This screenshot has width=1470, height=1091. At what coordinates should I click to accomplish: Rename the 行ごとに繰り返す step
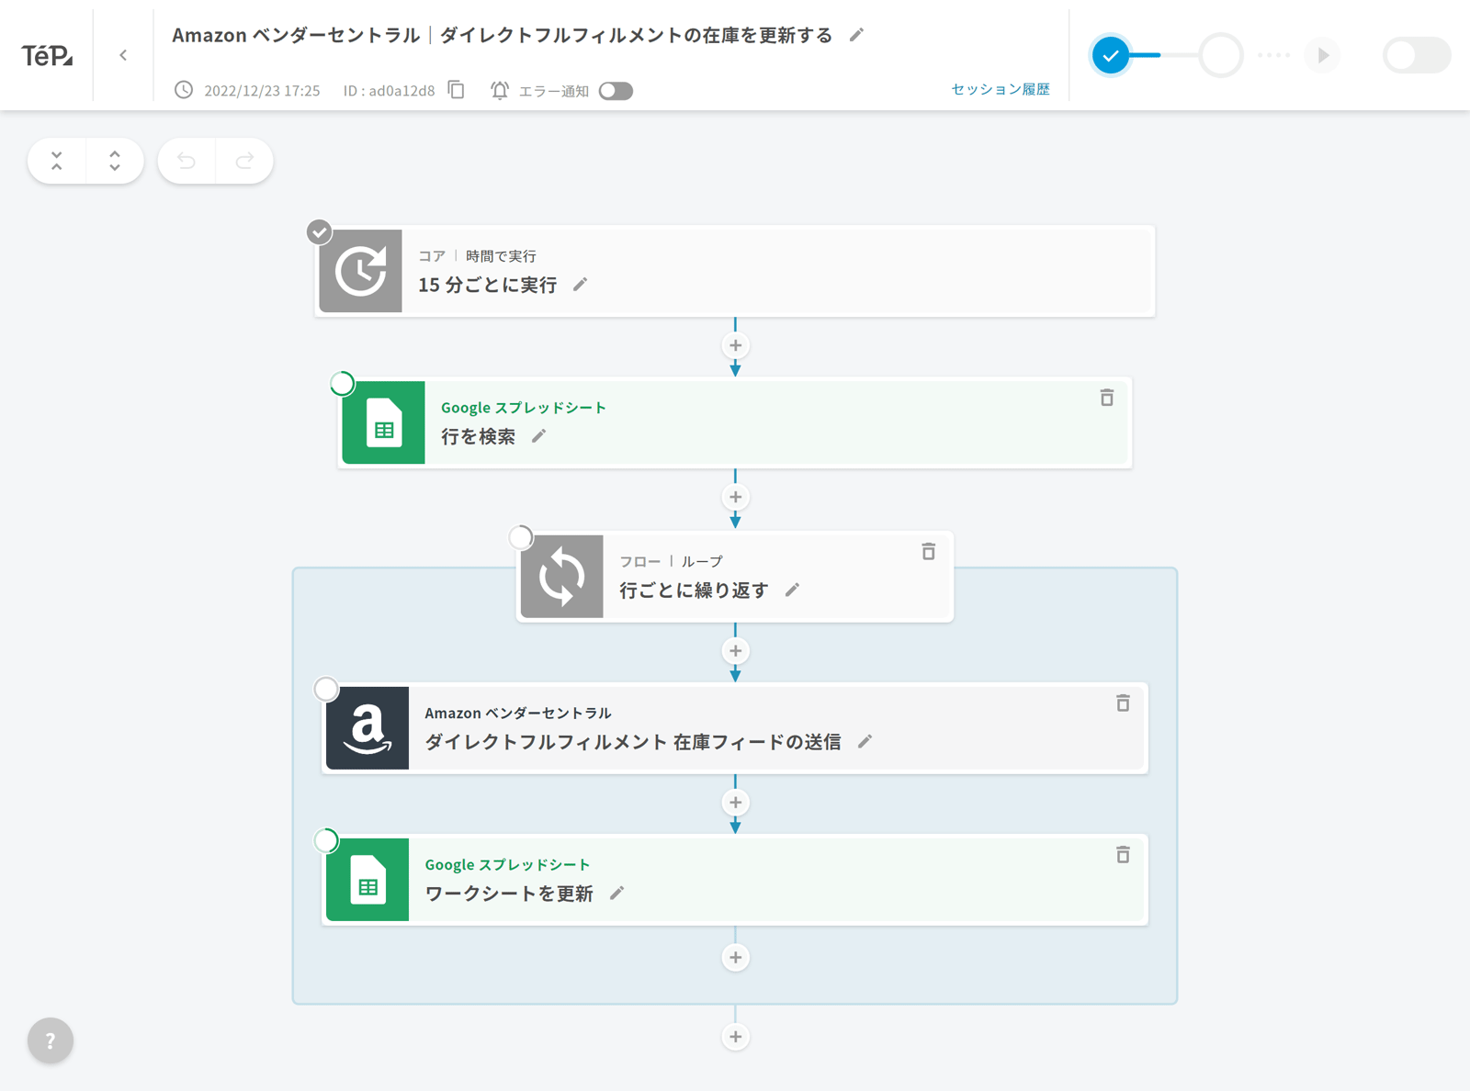click(792, 590)
